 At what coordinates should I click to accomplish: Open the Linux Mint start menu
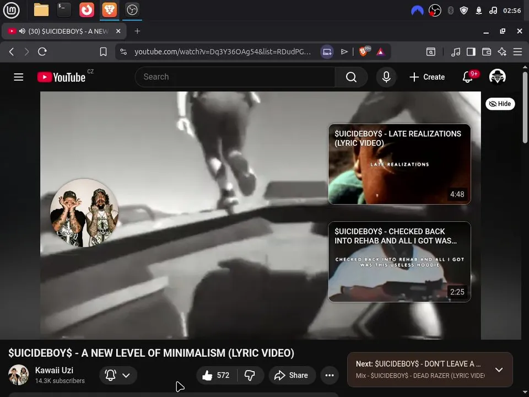(11, 10)
